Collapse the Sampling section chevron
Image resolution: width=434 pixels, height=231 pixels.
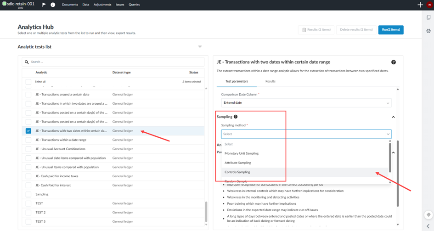click(x=393, y=117)
